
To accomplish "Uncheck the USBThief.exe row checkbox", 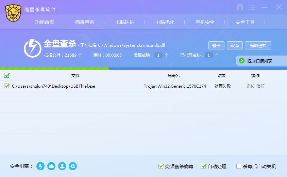I will pyautogui.click(x=6, y=86).
